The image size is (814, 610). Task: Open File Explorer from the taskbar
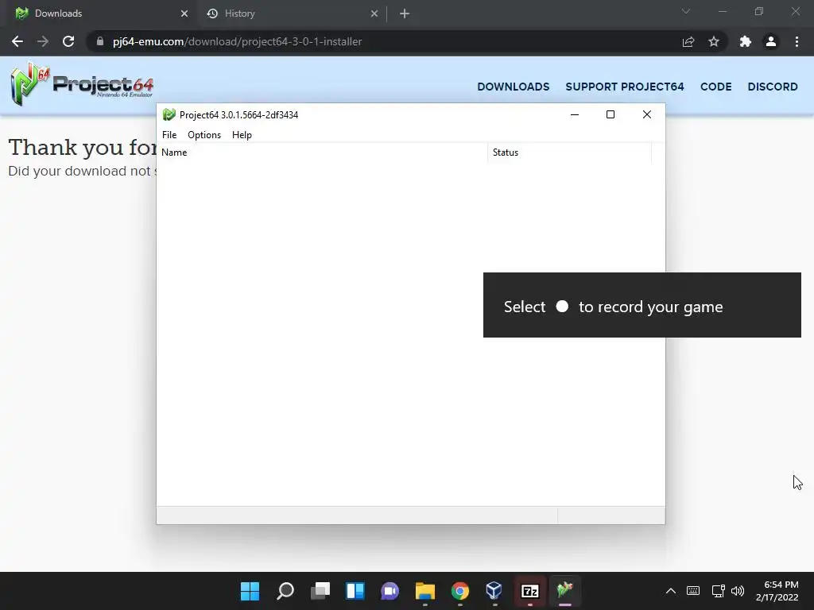point(424,591)
